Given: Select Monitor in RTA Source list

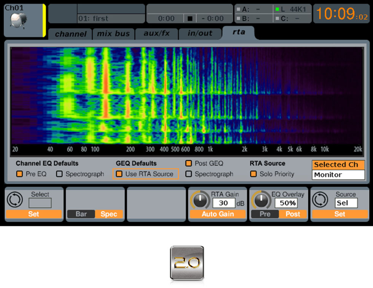Looking at the screenshot, I should tap(338, 175).
